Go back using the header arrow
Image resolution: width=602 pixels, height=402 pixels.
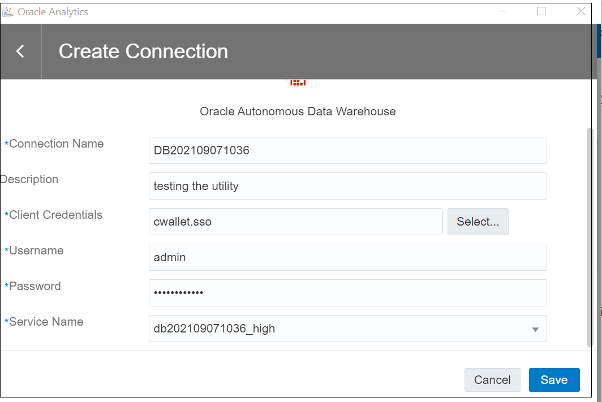20,51
